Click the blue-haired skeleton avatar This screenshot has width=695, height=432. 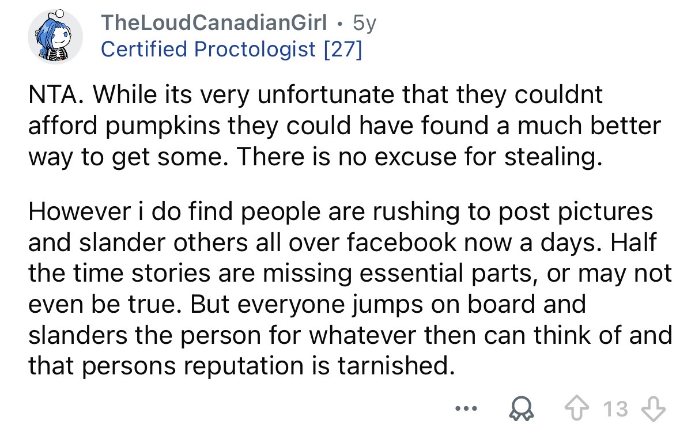pos(56,36)
